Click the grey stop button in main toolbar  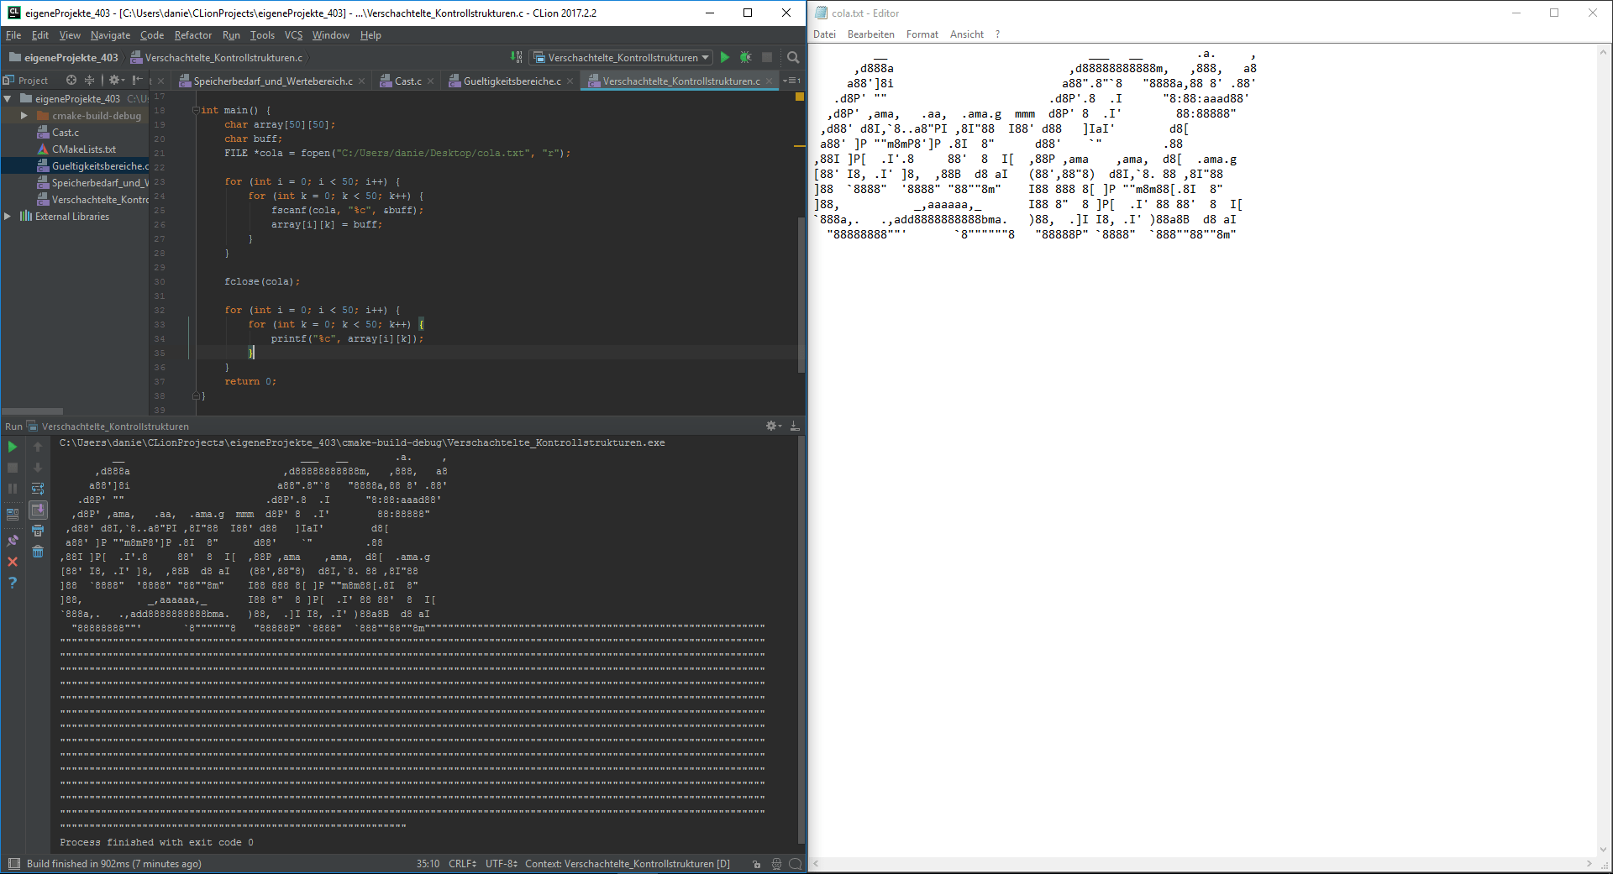coord(767,57)
